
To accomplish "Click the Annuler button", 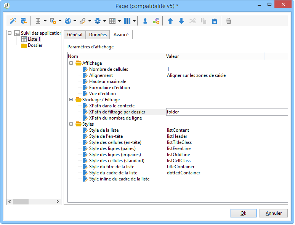I will tap(274, 213).
